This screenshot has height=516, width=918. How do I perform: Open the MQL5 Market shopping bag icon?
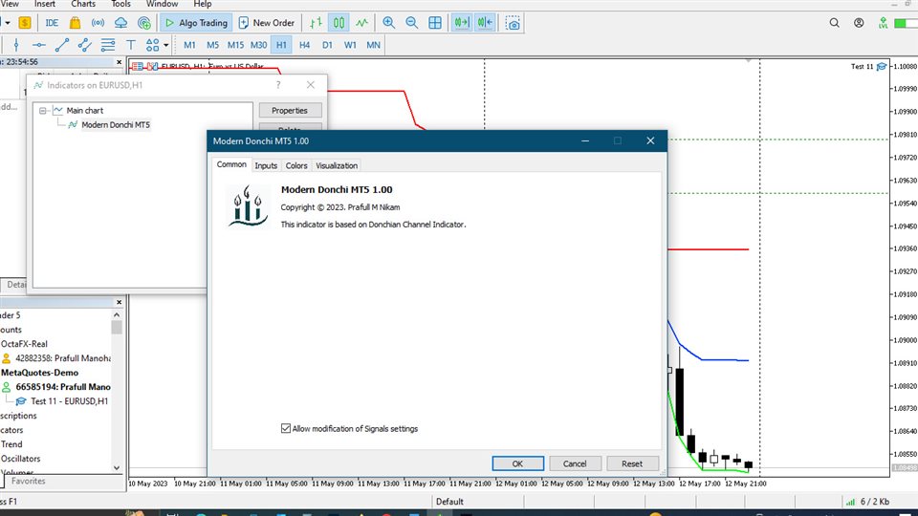pyautogui.click(x=75, y=22)
